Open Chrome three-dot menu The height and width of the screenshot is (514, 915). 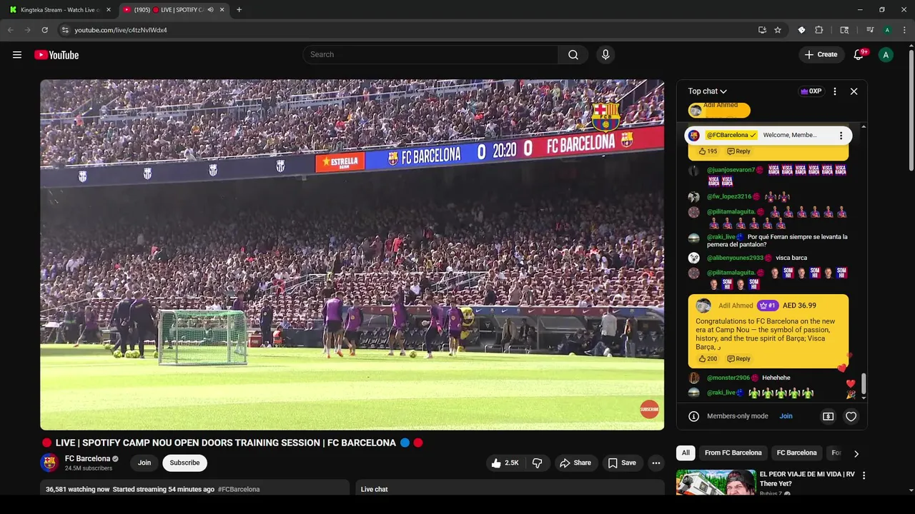pyautogui.click(x=904, y=30)
